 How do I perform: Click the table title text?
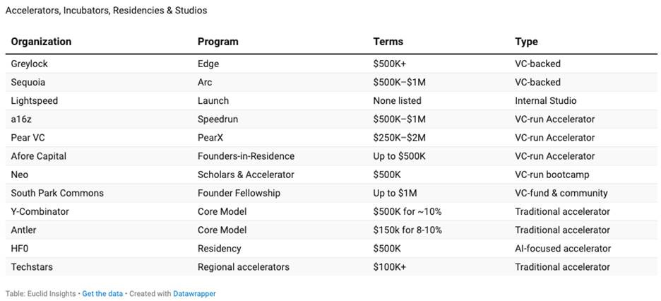coord(106,11)
